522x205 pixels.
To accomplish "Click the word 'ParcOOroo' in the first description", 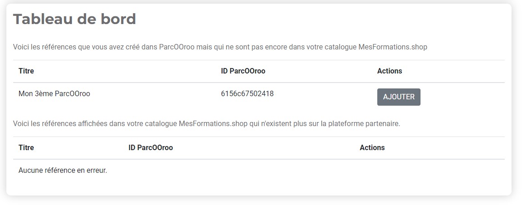I will (177, 47).
